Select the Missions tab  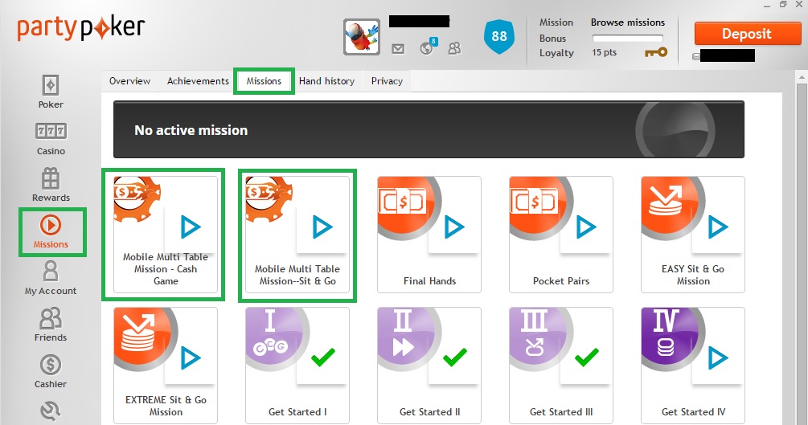[x=264, y=81]
